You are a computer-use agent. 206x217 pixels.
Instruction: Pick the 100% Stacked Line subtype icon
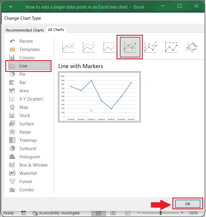109,47
